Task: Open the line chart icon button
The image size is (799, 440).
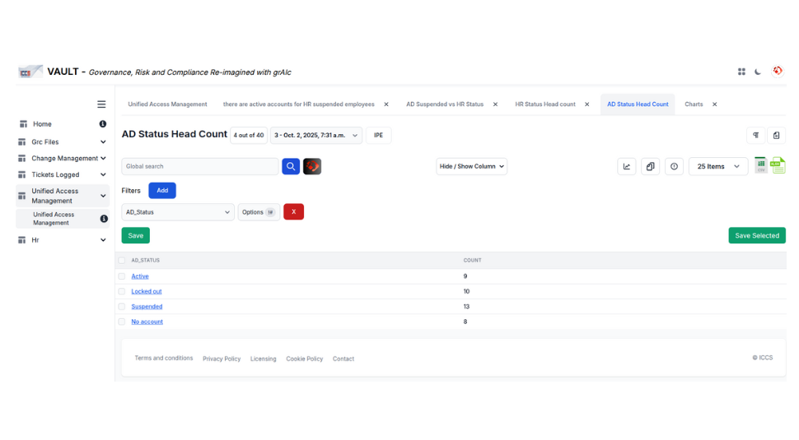Action: point(627,166)
